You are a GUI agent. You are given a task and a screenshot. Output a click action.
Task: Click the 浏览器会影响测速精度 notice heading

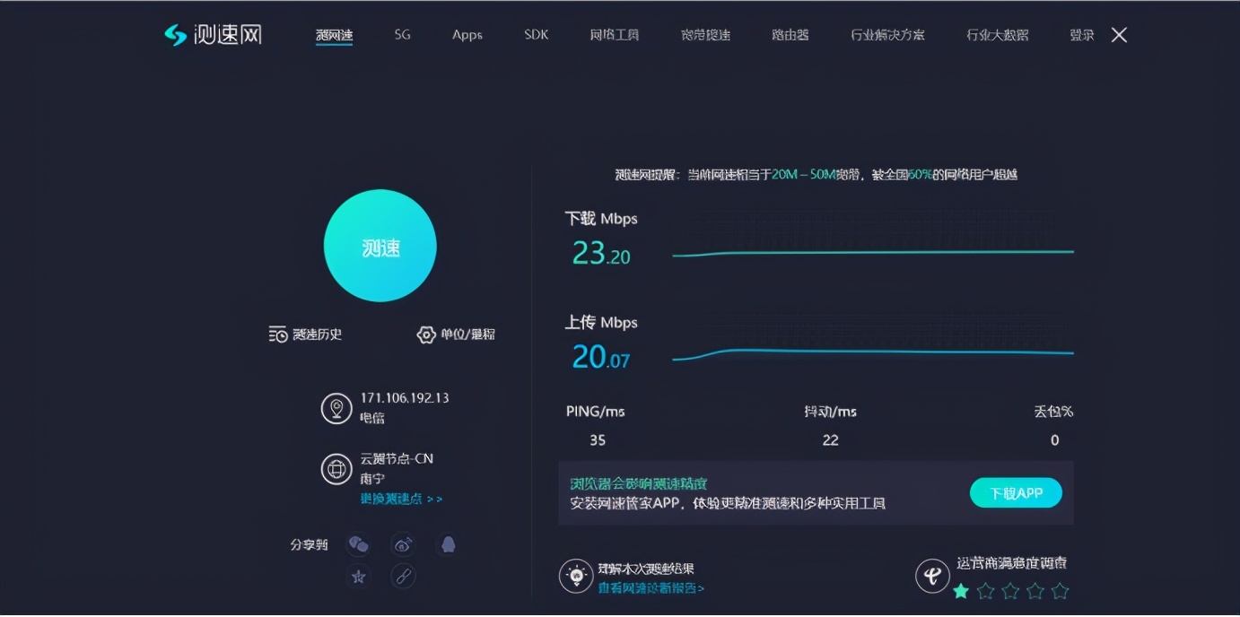(x=639, y=483)
